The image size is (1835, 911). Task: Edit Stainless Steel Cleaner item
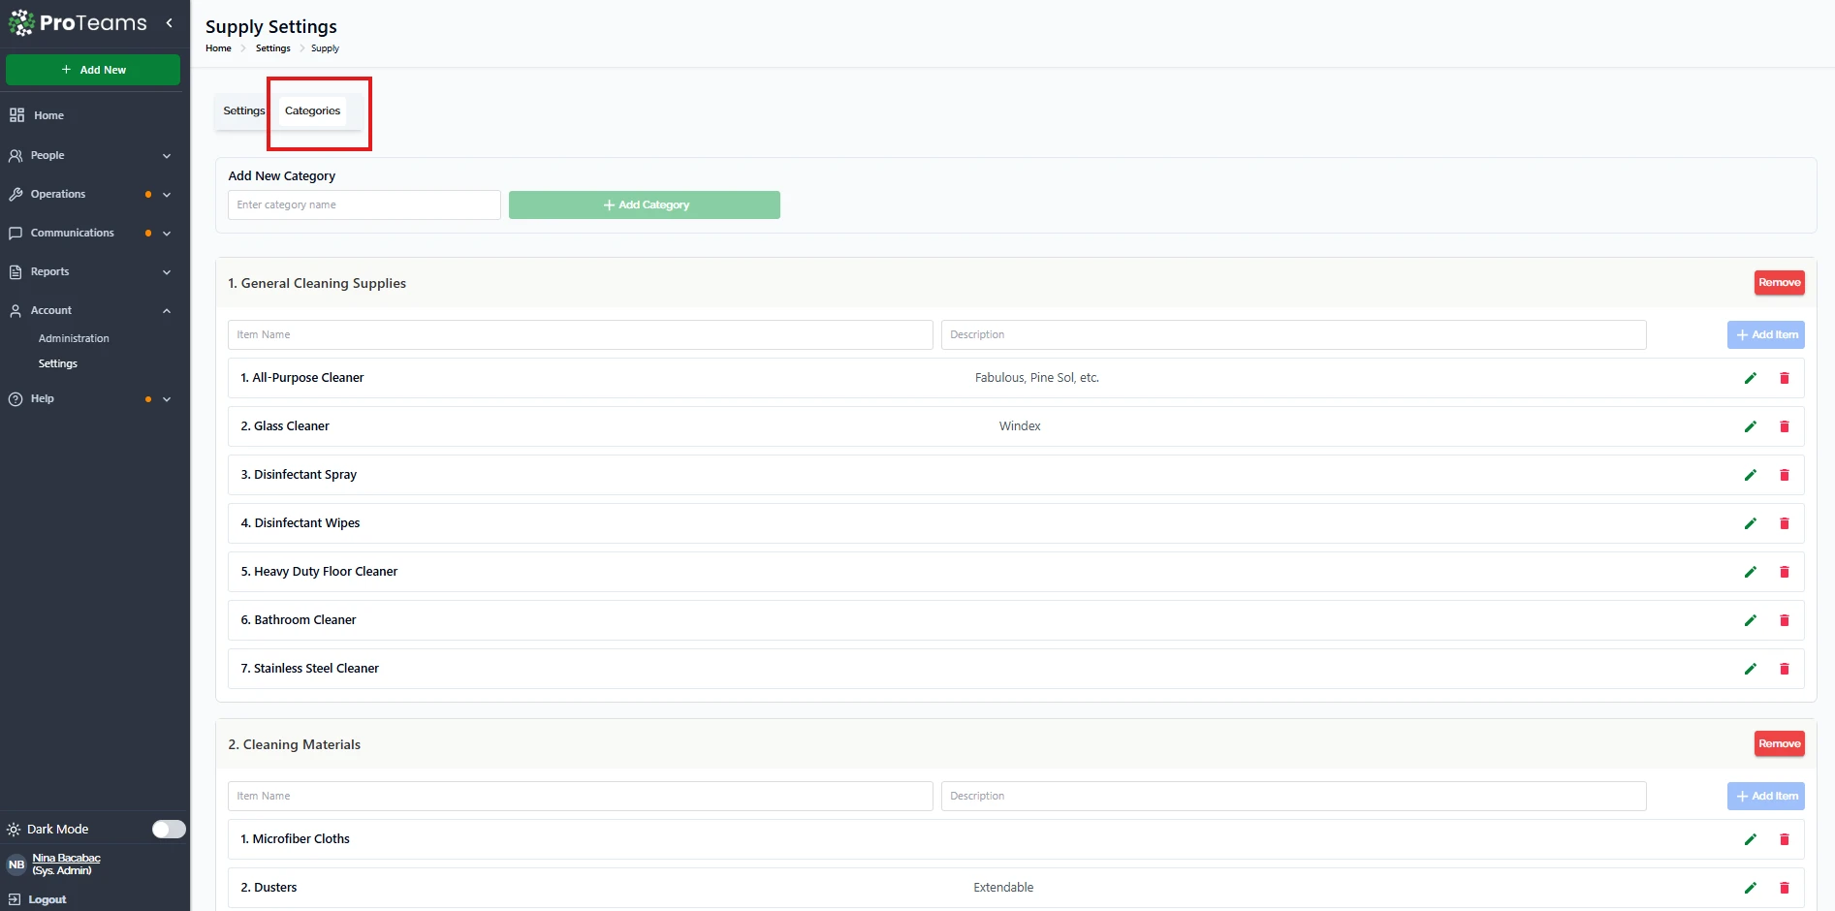[x=1750, y=669]
